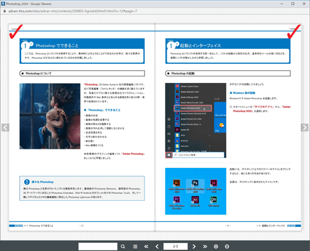This screenshot has width=310, height=251.
Task: Go to previous page in bottom toolbar
Action: pyautogui.click(x=157, y=247)
